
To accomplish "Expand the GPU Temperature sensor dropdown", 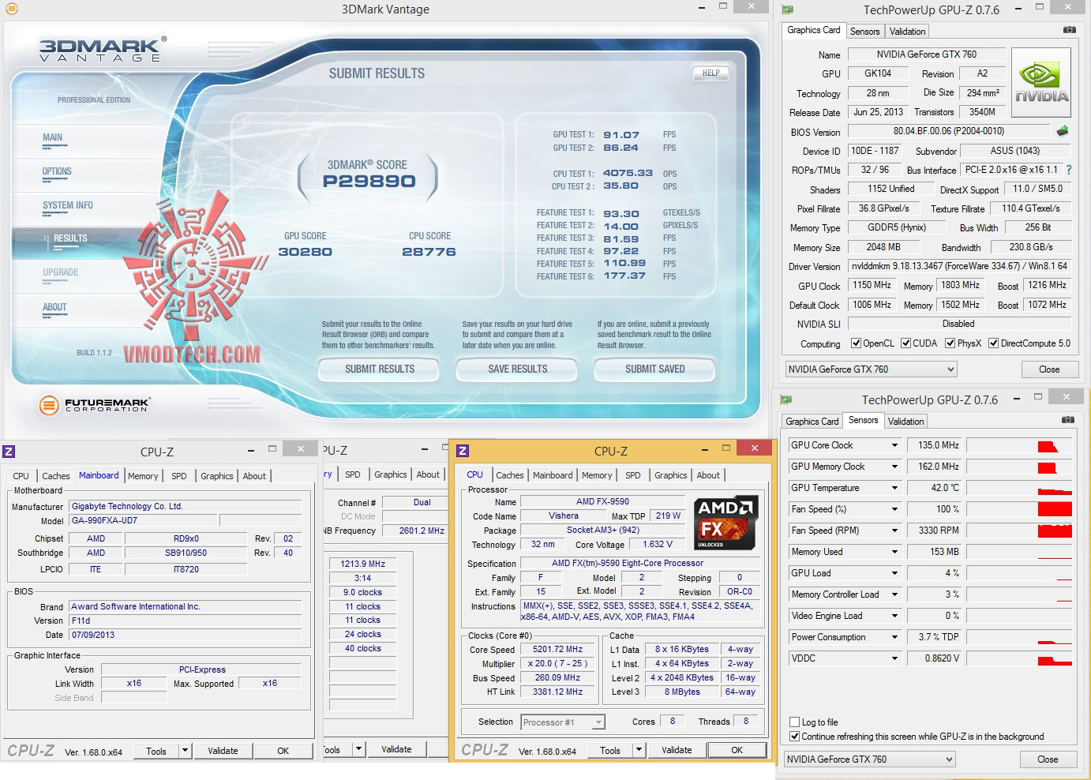I will tap(894, 488).
